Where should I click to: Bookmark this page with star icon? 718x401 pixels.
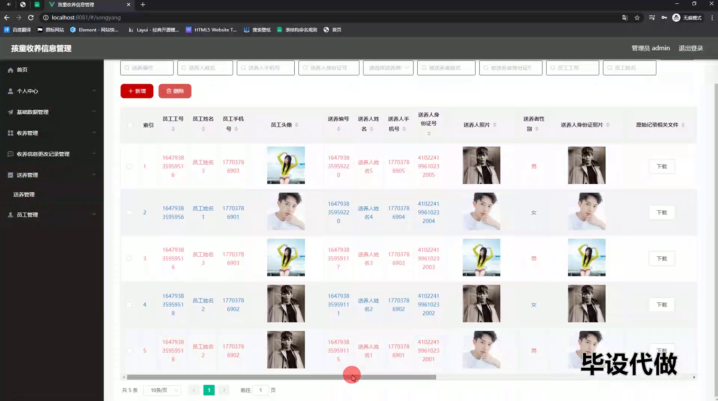pos(637,18)
